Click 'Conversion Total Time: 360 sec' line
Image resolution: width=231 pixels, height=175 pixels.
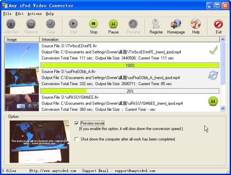(98, 110)
